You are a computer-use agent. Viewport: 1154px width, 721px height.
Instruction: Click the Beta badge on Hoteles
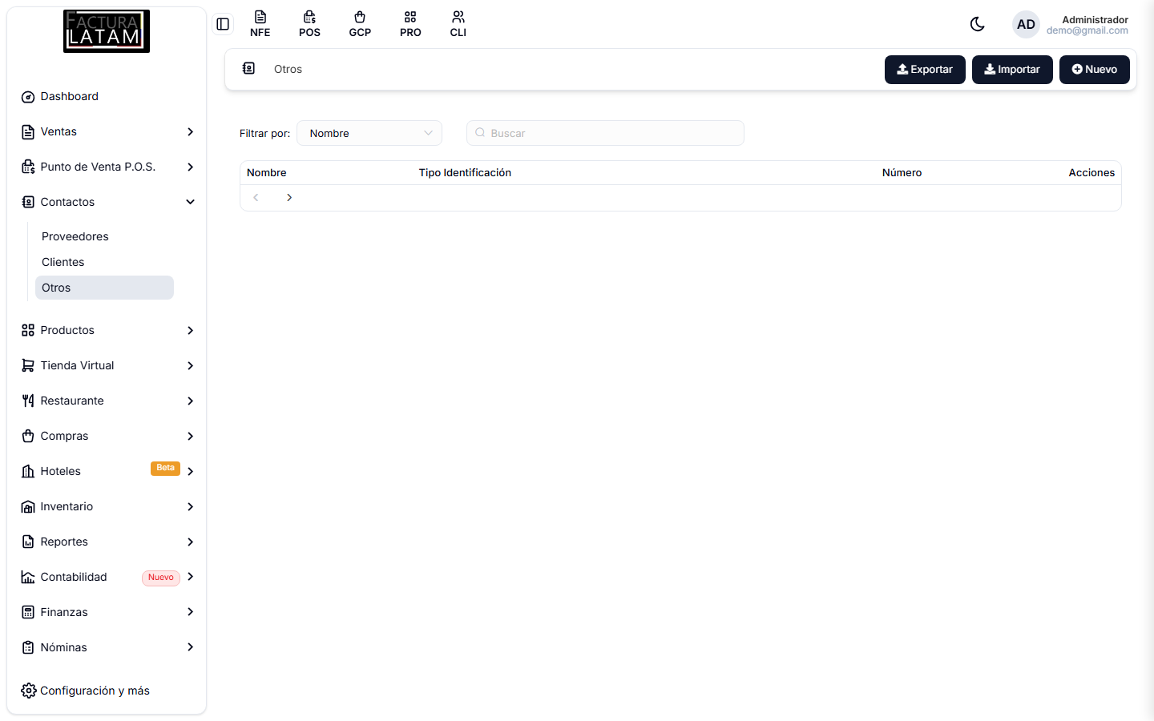[x=165, y=469]
